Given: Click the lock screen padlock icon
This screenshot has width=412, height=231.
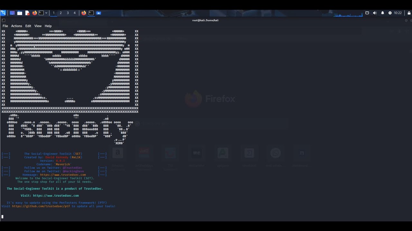Looking at the screenshot, I should (x=409, y=13).
